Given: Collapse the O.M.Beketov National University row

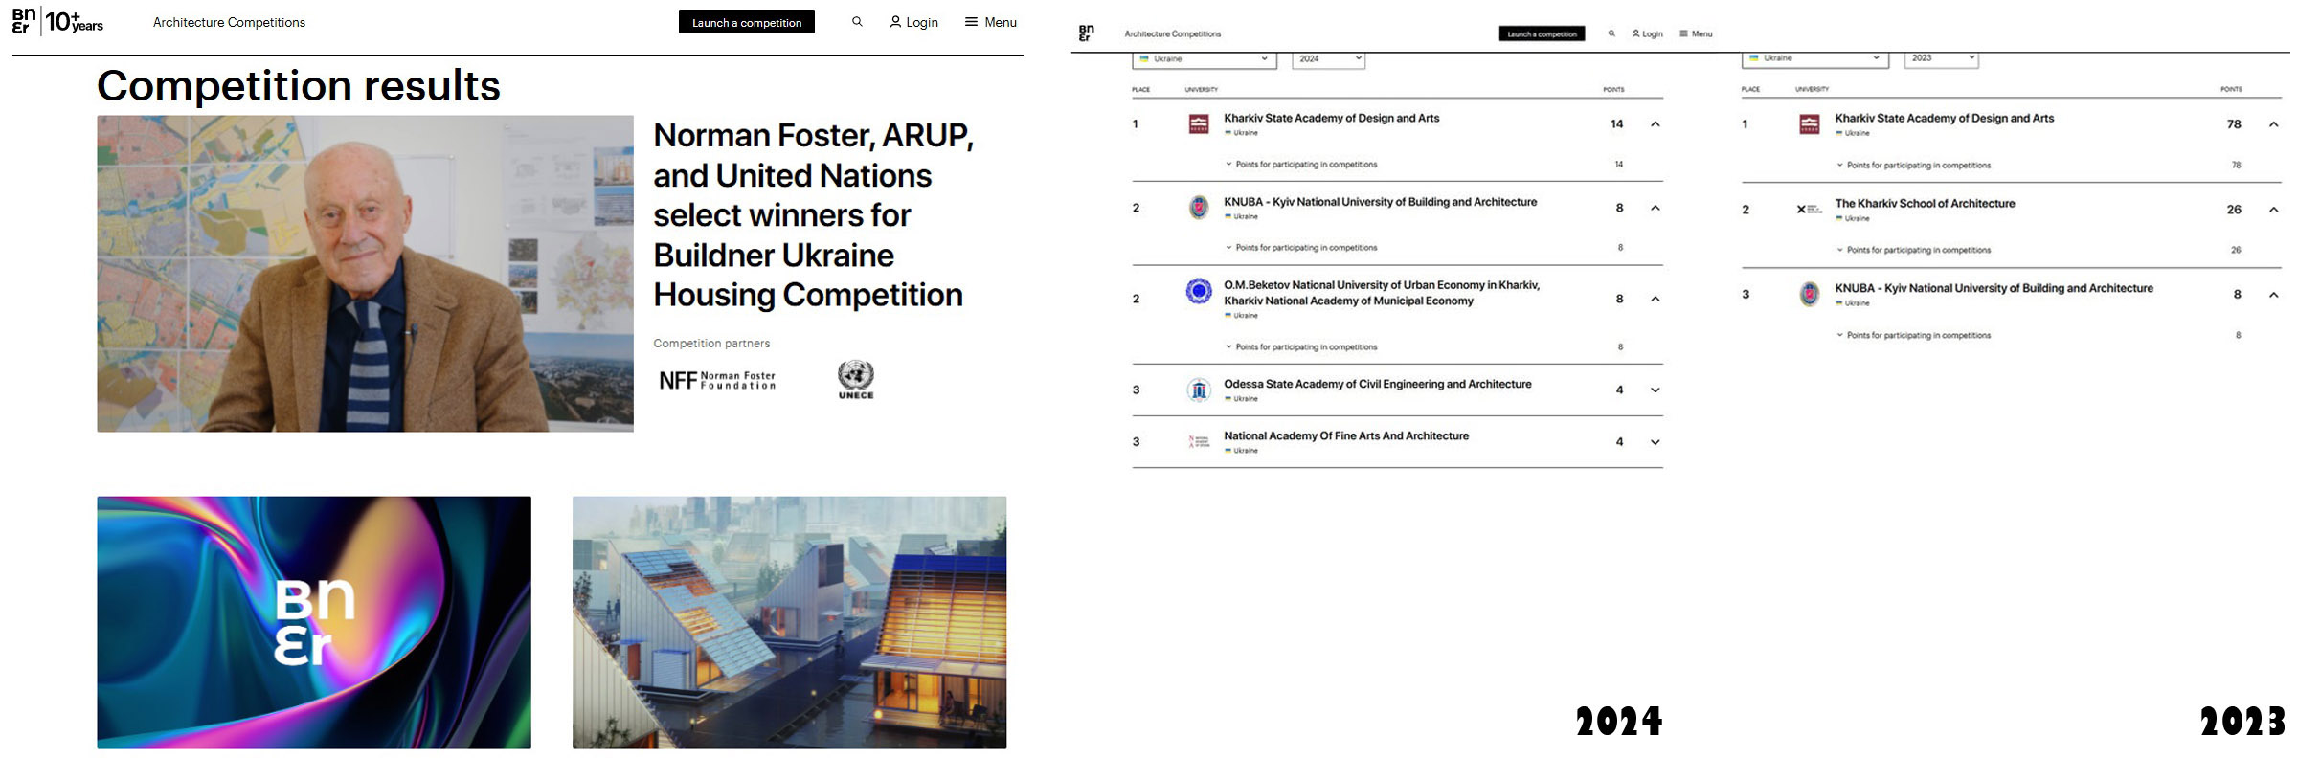Looking at the screenshot, I should coord(1656,299).
